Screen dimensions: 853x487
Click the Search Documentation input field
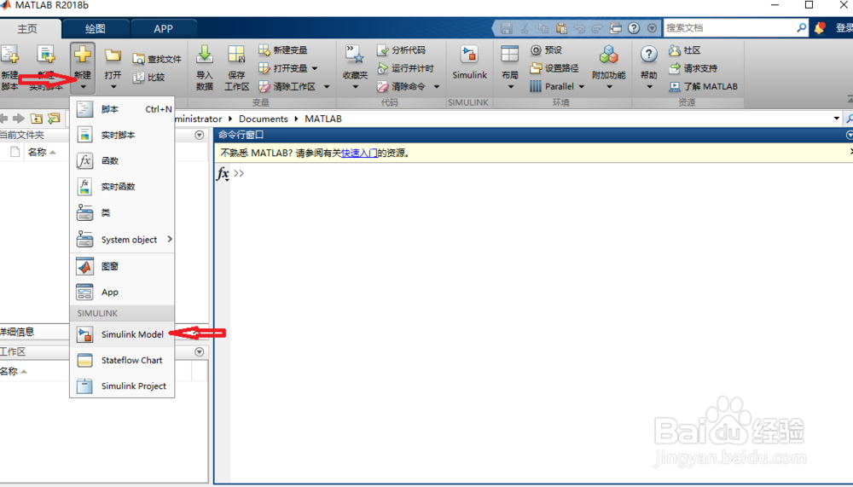729,28
